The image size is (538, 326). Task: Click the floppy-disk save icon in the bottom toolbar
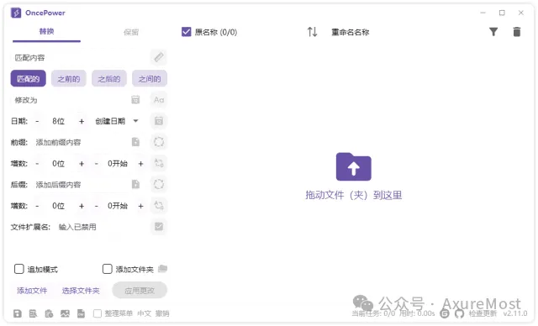click(17, 313)
